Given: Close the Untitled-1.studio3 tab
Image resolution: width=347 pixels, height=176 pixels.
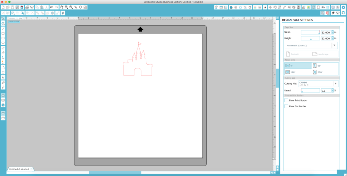Looking at the screenshot, I should click(31, 169).
